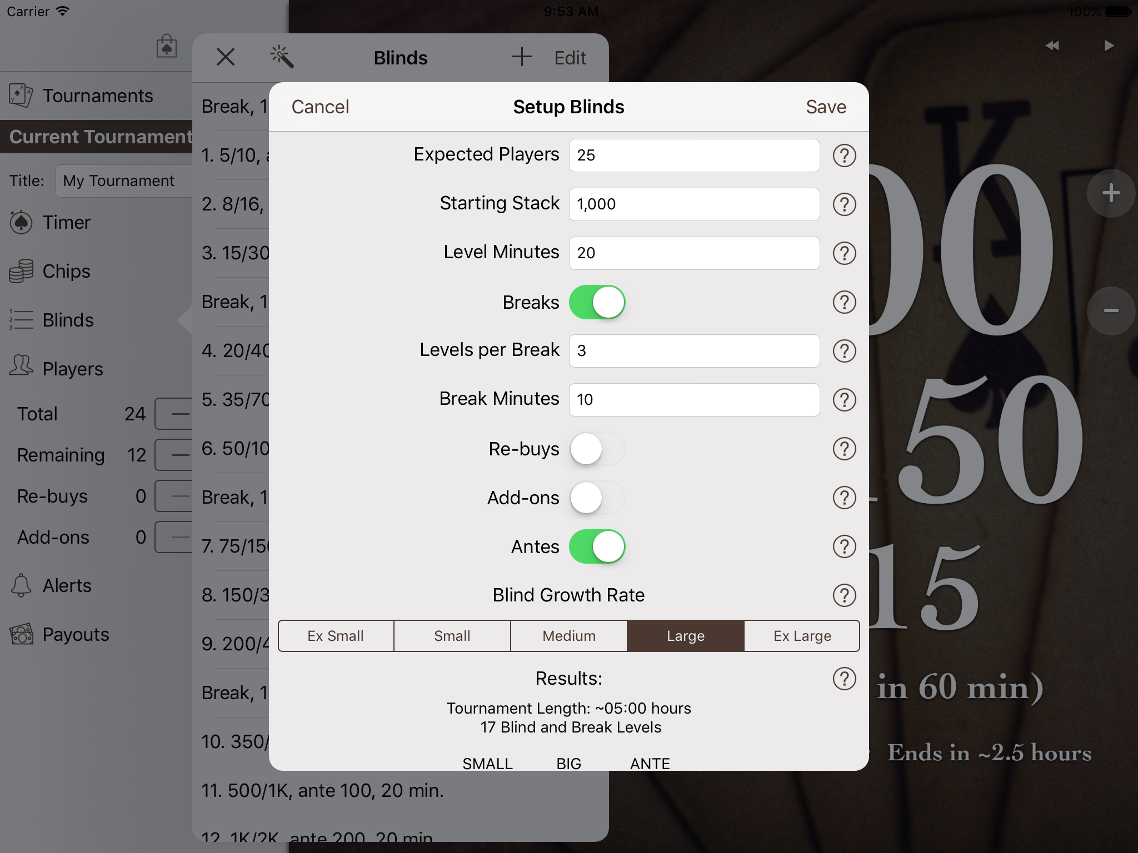Open Chips in sidebar
Viewport: 1138px width, 853px height.
[96, 271]
